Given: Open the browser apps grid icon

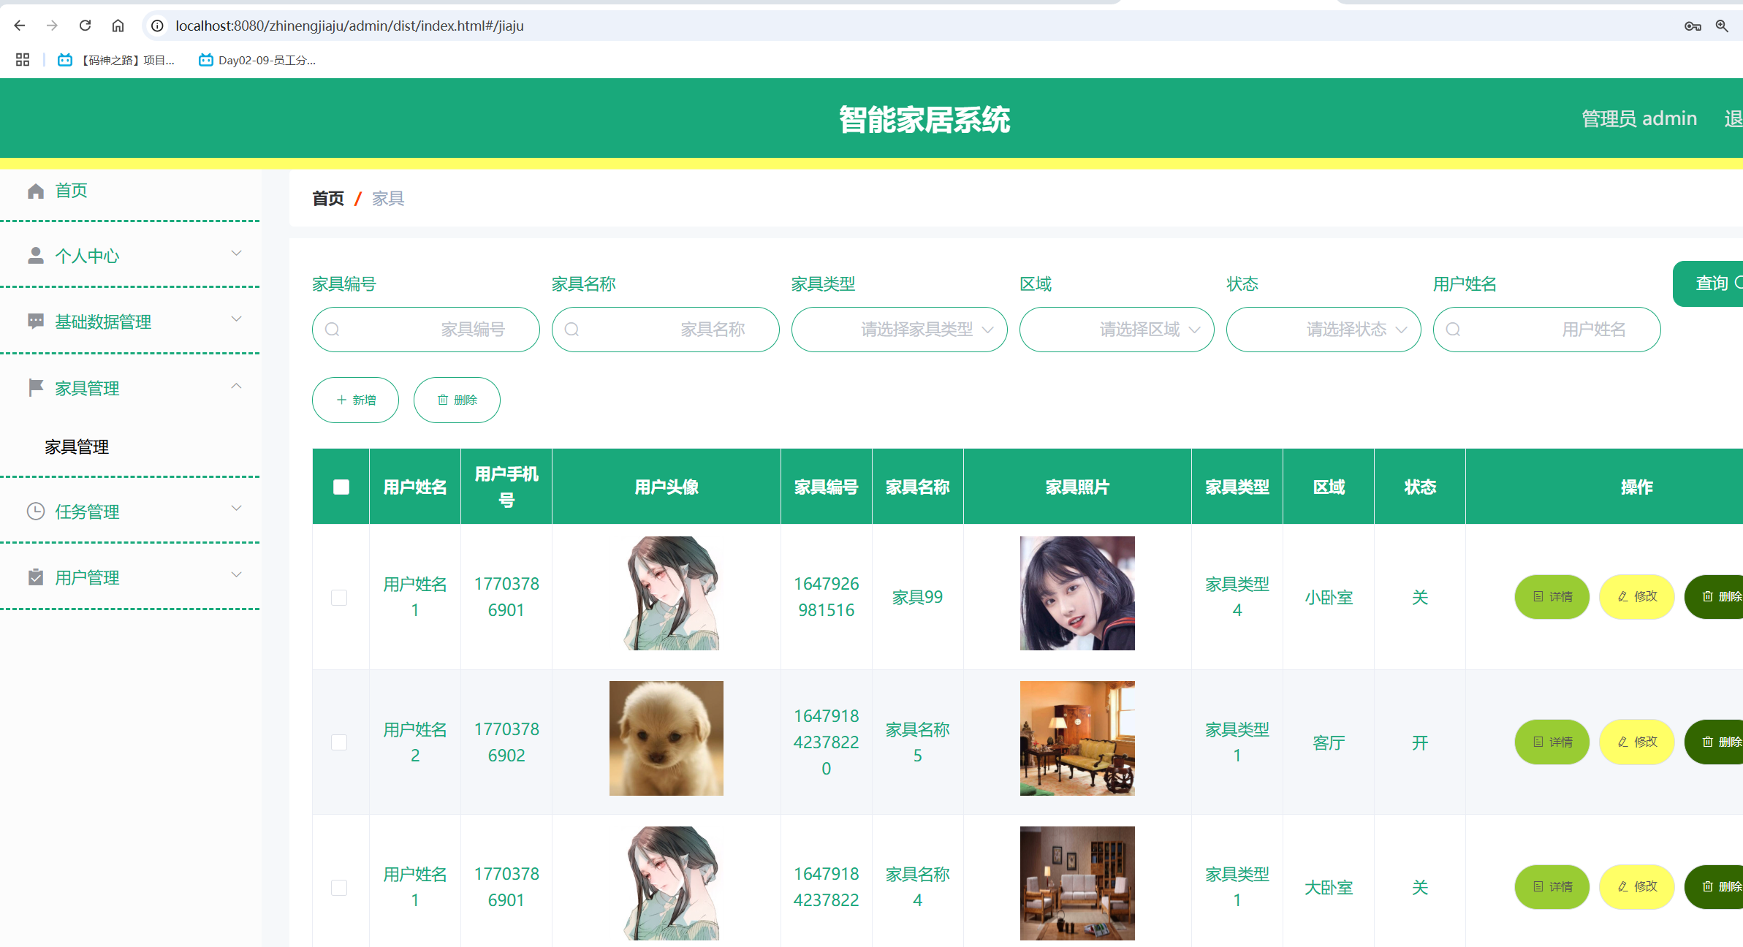Looking at the screenshot, I should [23, 60].
